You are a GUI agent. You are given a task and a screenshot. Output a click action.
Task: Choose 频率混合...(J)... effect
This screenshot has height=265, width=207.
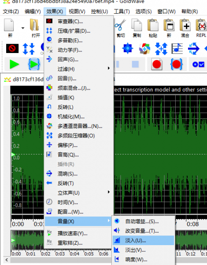(x=79, y=88)
